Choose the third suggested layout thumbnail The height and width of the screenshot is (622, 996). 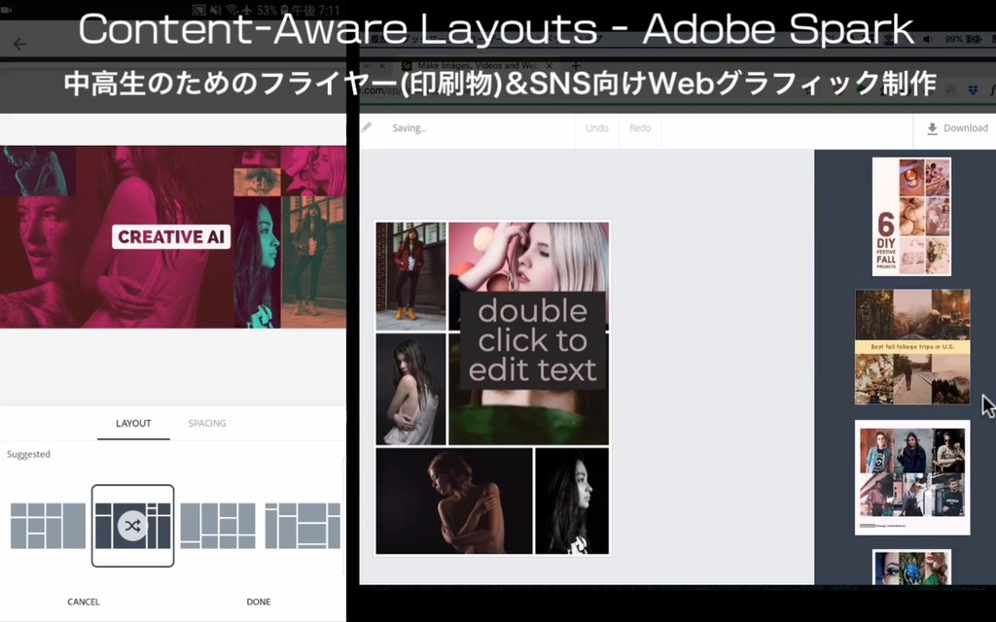[x=218, y=526]
